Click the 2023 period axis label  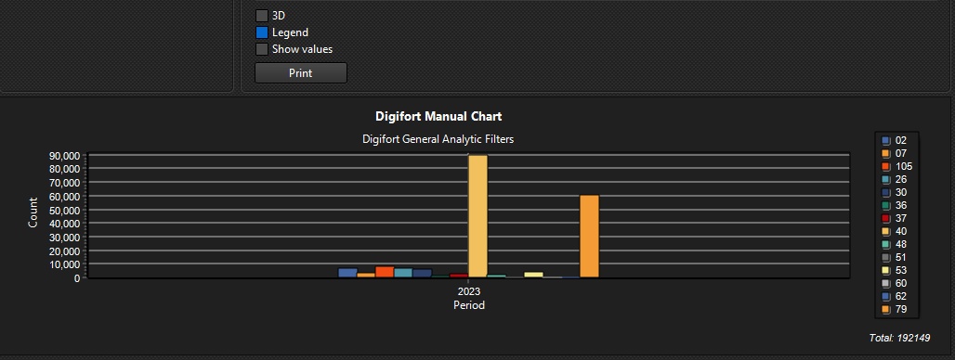tap(469, 291)
